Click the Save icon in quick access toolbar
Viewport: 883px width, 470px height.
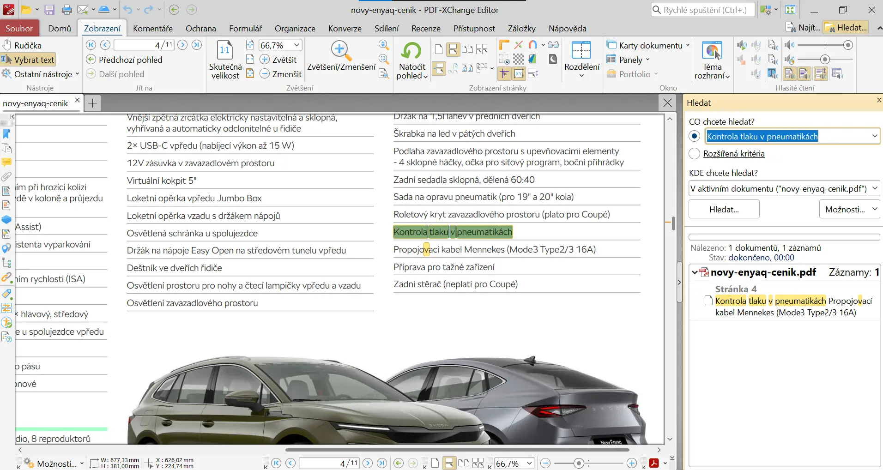tap(49, 10)
